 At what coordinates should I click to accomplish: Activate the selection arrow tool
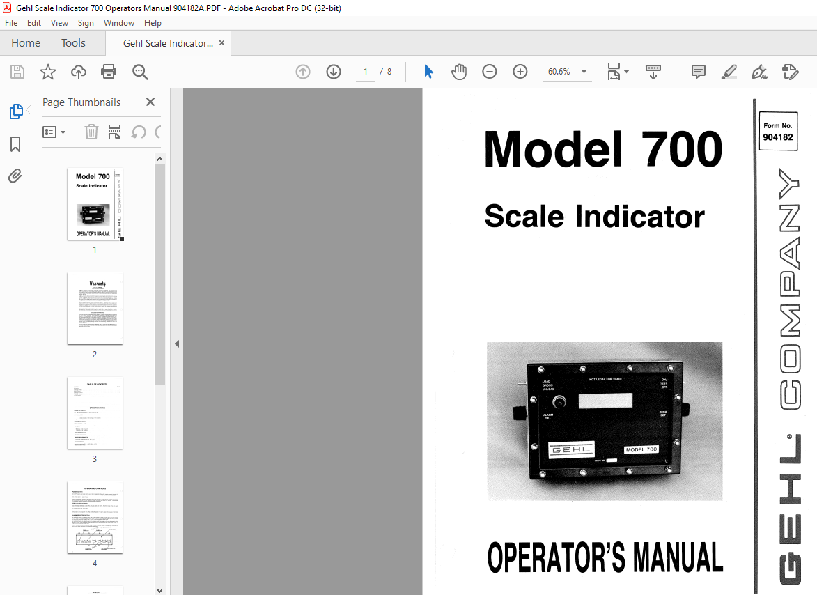click(x=428, y=72)
